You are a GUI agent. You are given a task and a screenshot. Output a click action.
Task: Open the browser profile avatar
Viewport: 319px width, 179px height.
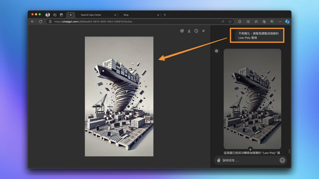pos(48,15)
